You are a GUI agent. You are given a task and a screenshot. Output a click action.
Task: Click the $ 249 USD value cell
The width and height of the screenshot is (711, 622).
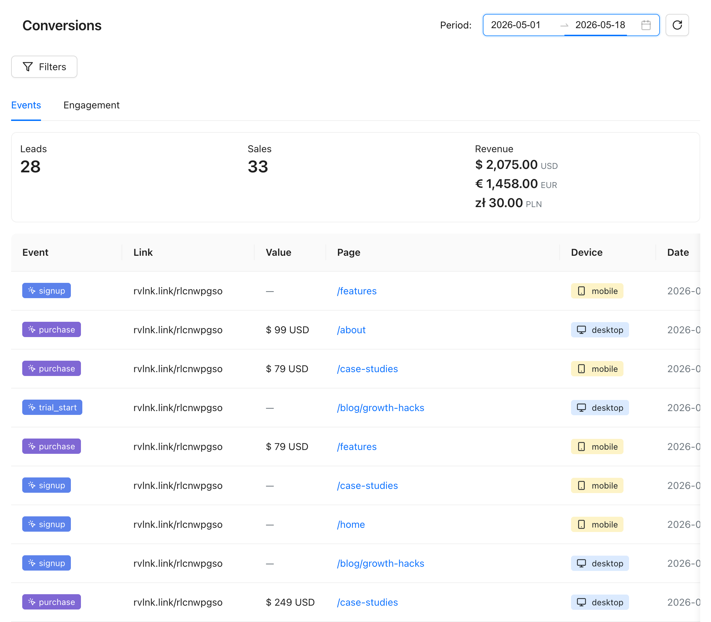[290, 602]
